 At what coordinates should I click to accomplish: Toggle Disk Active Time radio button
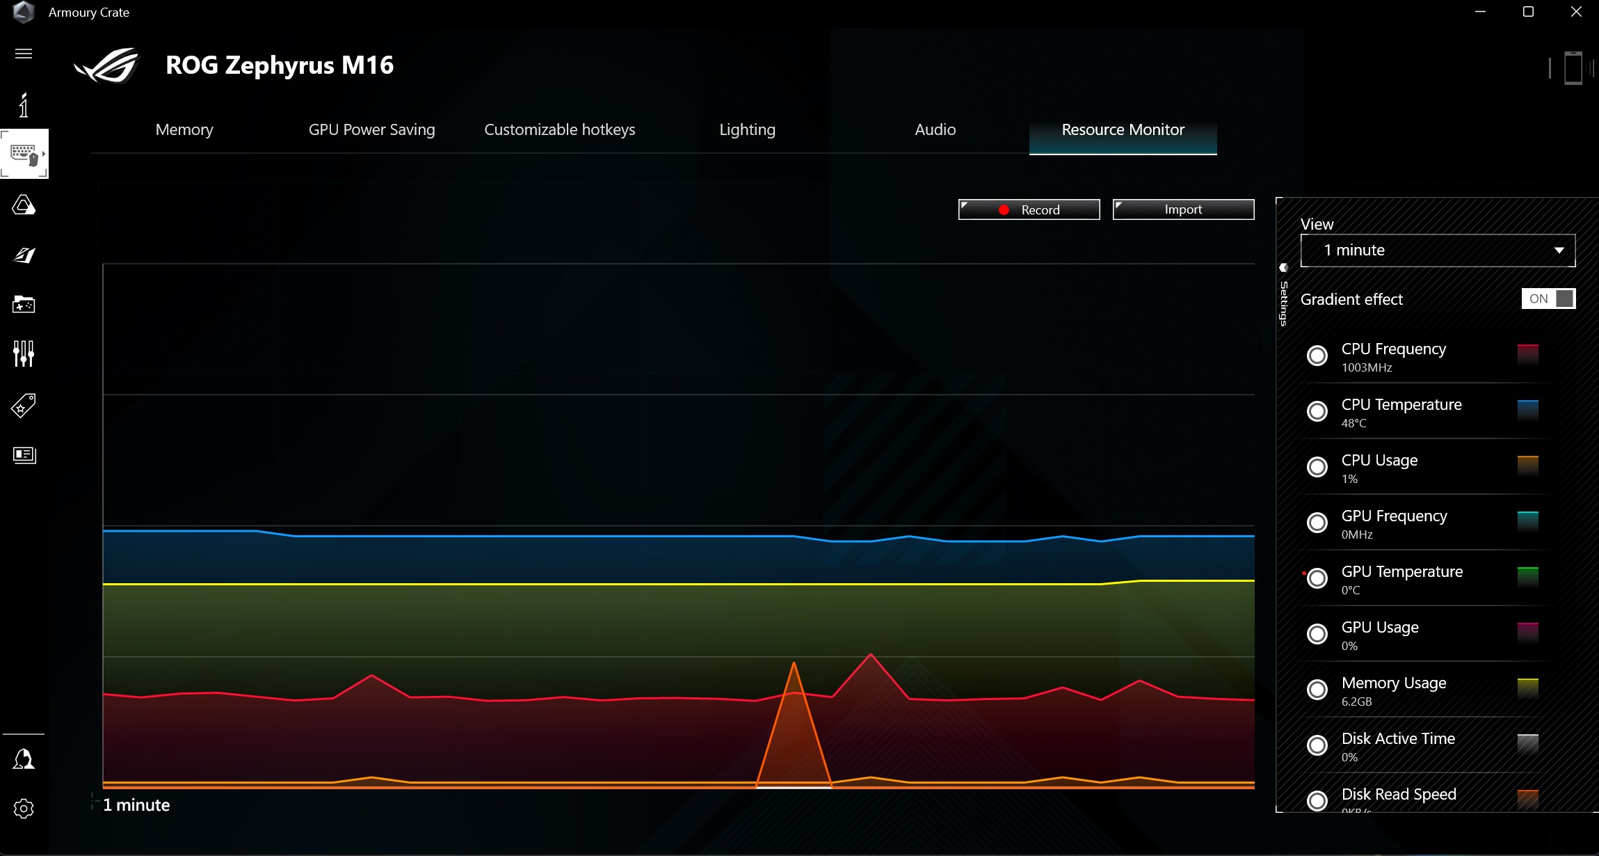pos(1317,745)
